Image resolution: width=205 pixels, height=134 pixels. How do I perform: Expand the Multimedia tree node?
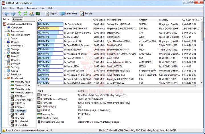5,46
